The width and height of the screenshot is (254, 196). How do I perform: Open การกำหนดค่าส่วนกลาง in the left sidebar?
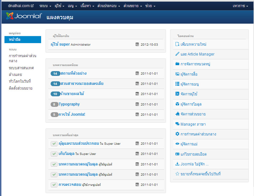click(x=23, y=58)
